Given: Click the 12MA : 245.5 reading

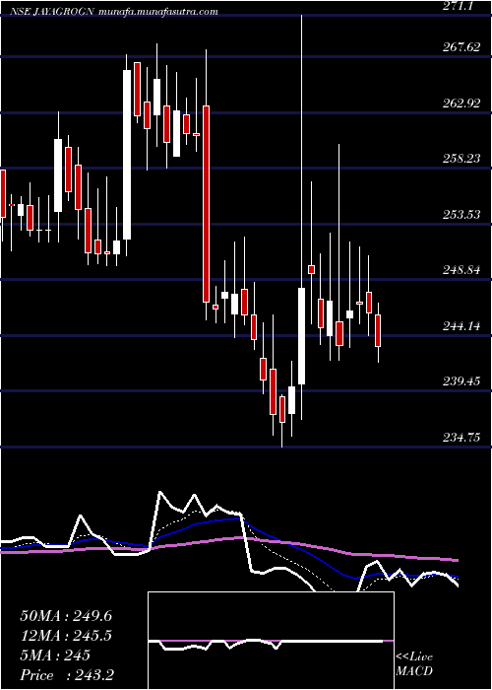Looking at the screenshot, I should (x=66, y=636).
